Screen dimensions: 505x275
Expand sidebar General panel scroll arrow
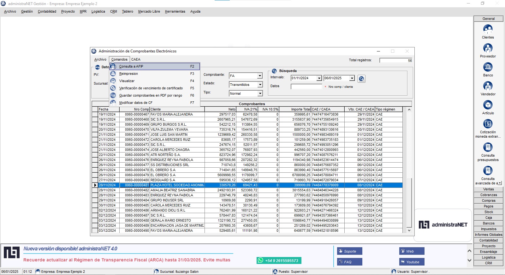[500, 183]
